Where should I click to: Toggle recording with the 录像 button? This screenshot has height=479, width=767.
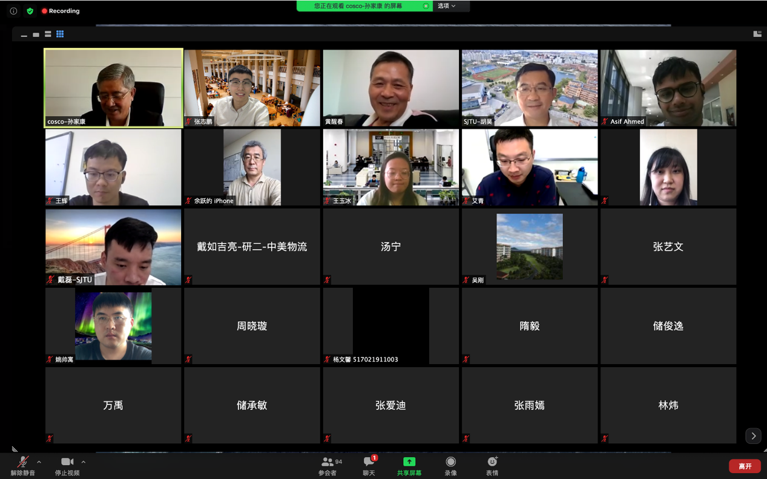(x=450, y=466)
